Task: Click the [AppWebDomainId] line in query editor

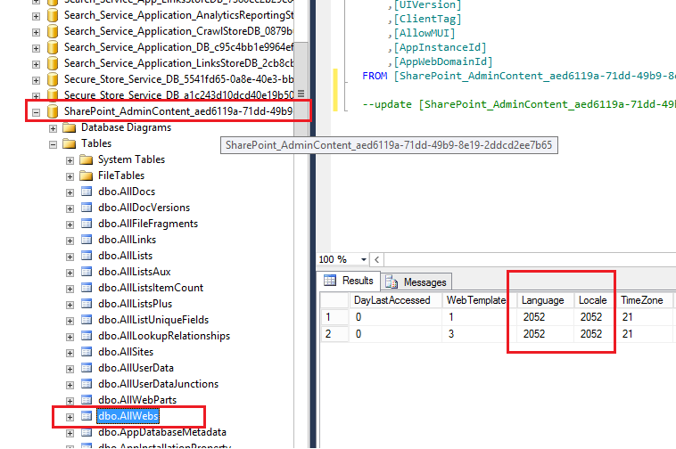Action: coord(440,61)
